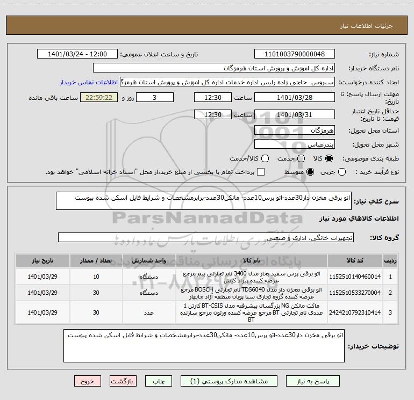
Task: Click the واحد شمارش column header
Action: 149,260
